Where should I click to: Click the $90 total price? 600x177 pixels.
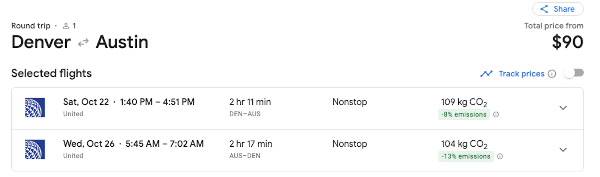pos(567,42)
